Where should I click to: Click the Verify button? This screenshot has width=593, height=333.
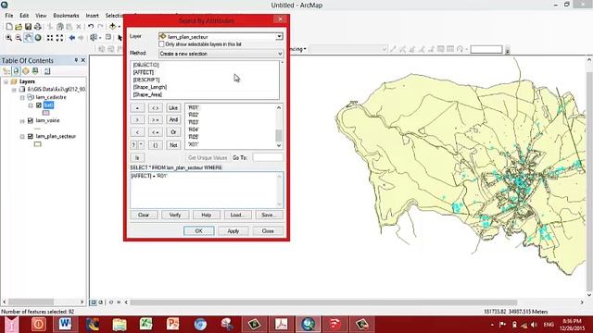point(175,215)
